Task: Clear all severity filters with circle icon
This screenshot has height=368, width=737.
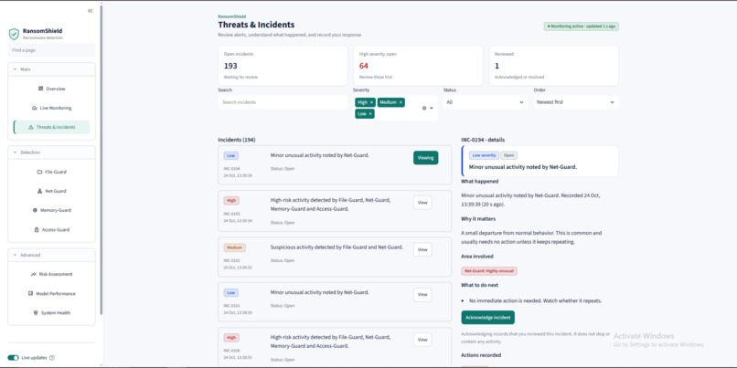Action: pos(424,108)
